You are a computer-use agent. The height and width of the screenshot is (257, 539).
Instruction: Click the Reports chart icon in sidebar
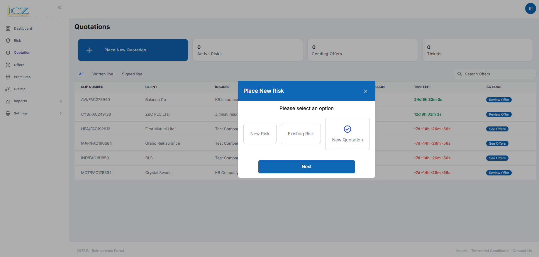click(8, 101)
